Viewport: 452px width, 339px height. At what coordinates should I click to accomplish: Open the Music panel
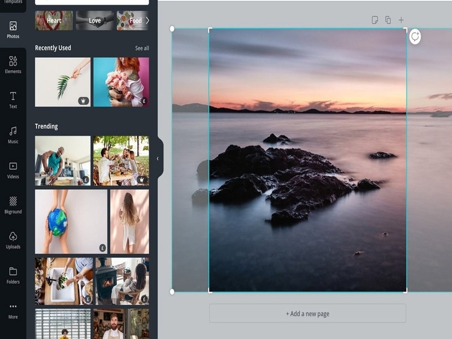pyautogui.click(x=13, y=135)
